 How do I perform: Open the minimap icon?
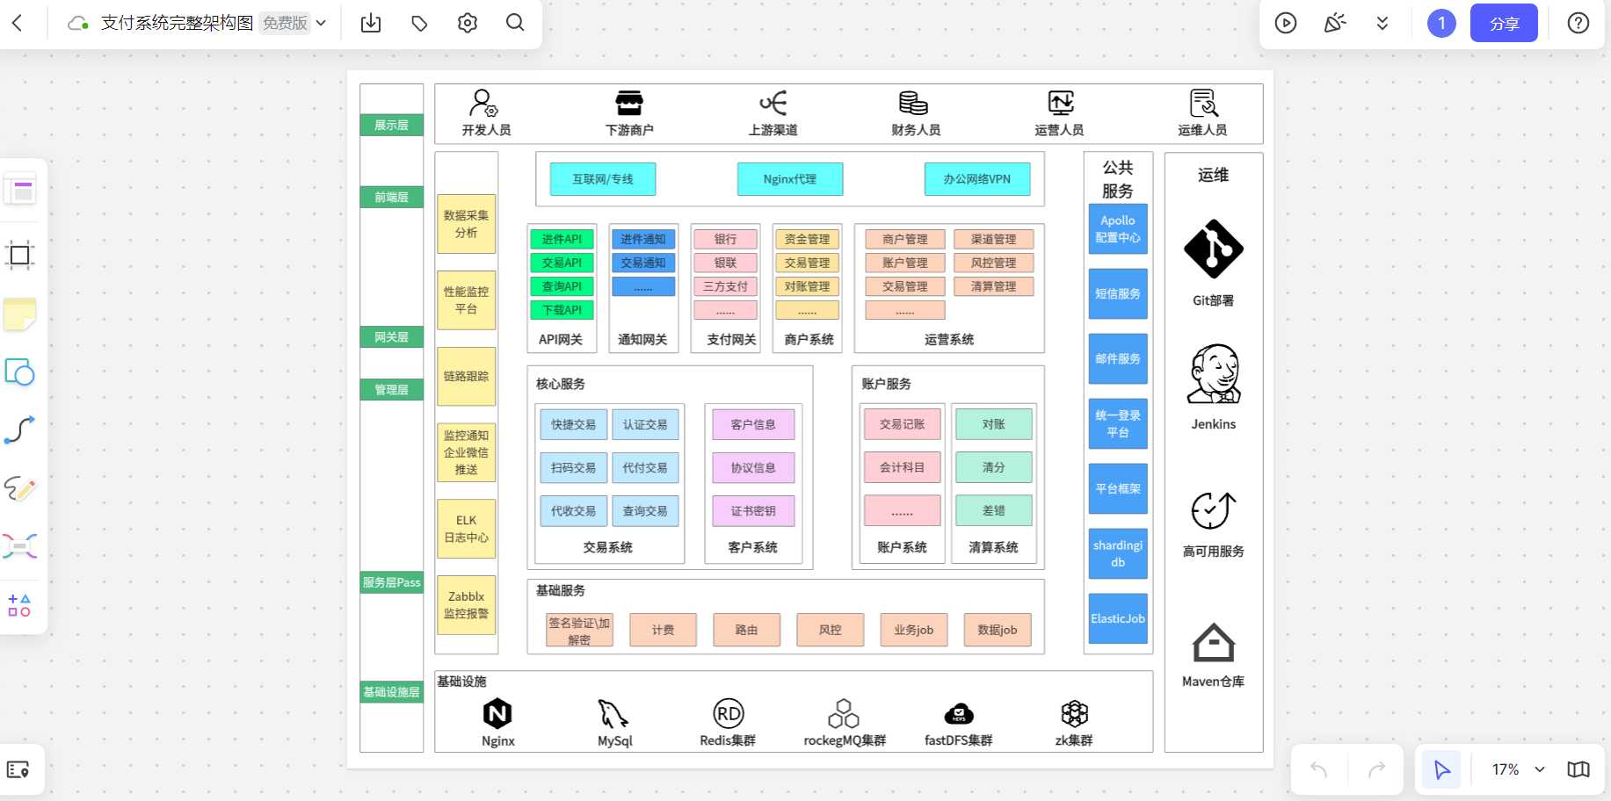[x=1578, y=769]
